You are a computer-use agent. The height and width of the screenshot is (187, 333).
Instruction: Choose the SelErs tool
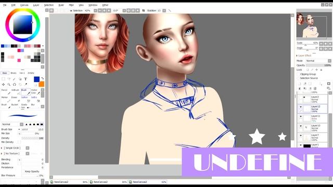35,99
